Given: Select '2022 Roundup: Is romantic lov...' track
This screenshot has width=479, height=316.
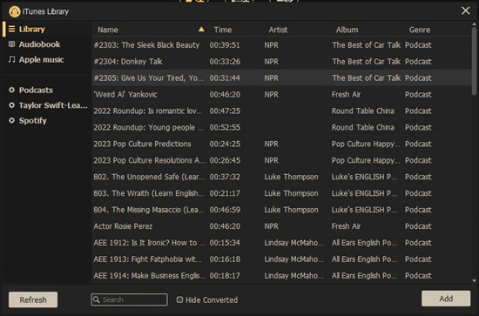Looking at the screenshot, I should (281, 111).
